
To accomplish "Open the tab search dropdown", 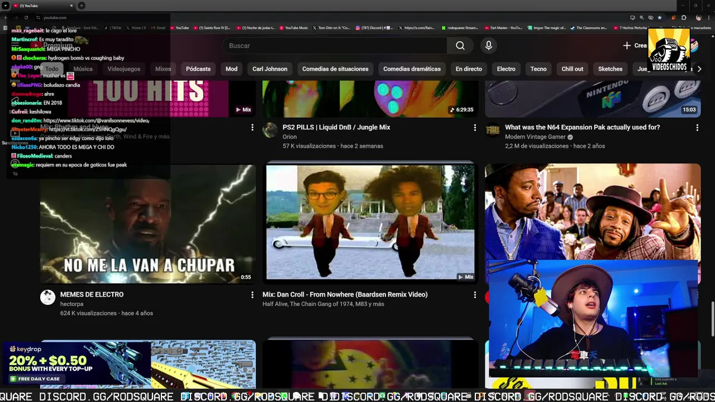I will pyautogui.click(x=5, y=6).
